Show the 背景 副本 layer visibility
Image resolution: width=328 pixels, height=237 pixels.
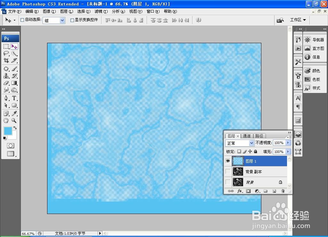coord(228,172)
